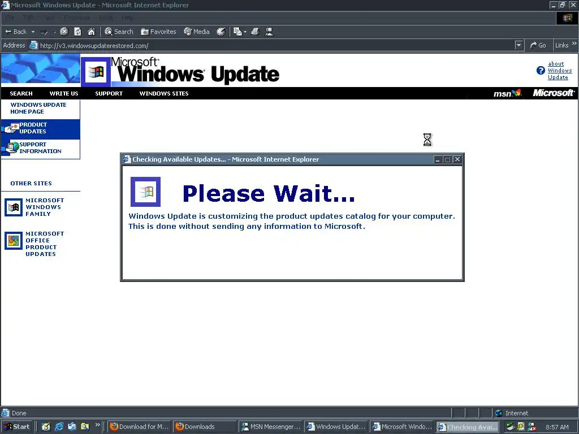Open the History toolbar icon

(221, 32)
